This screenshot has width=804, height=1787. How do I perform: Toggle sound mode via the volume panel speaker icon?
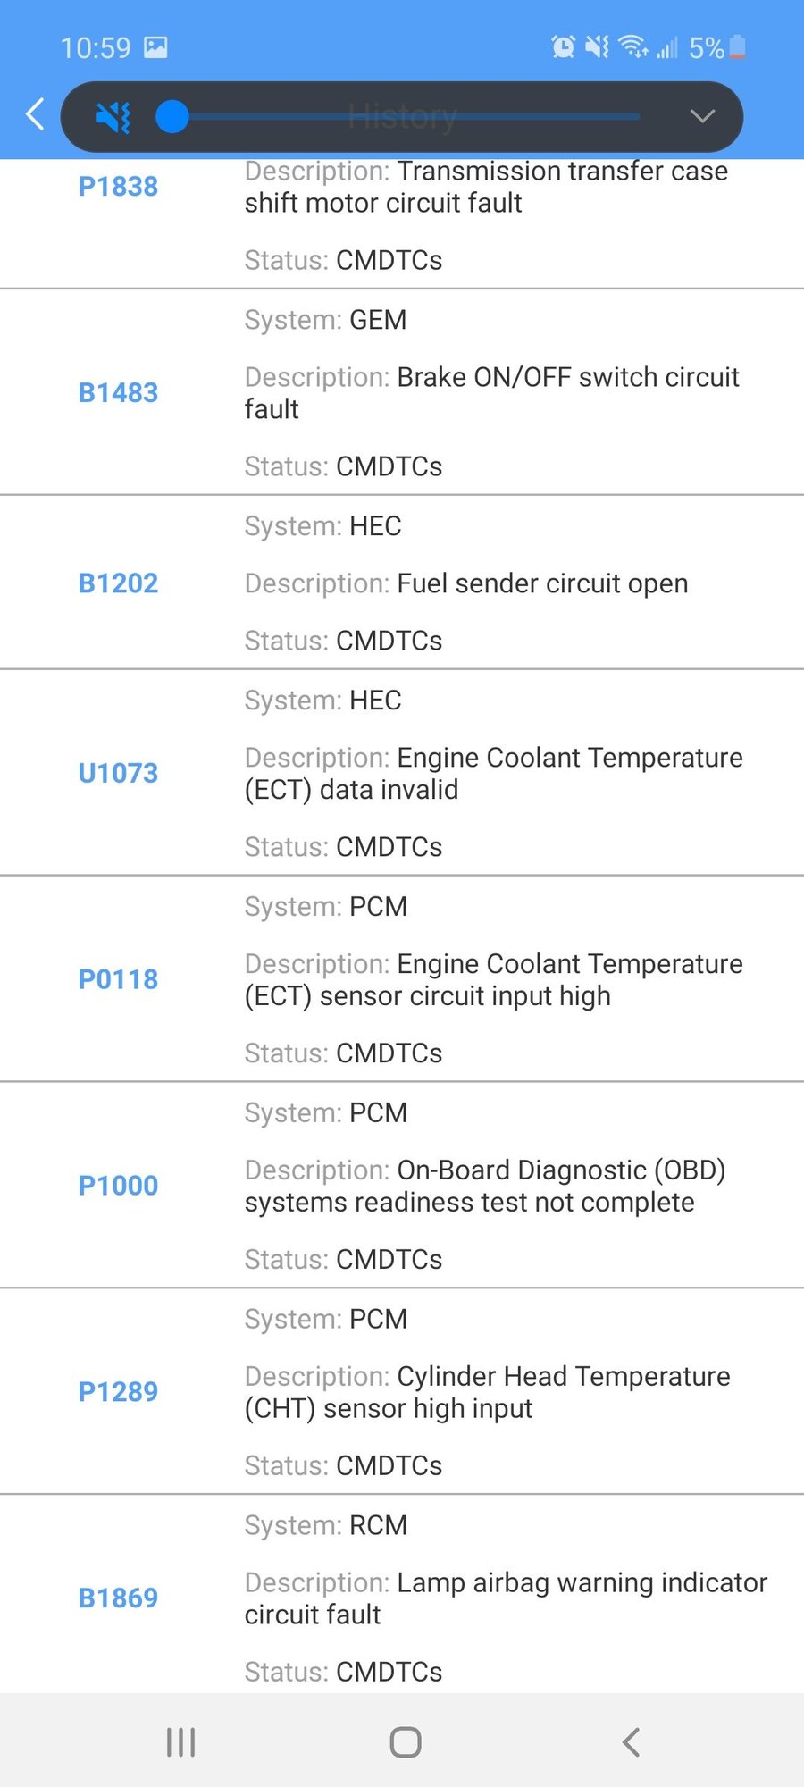coord(113,115)
